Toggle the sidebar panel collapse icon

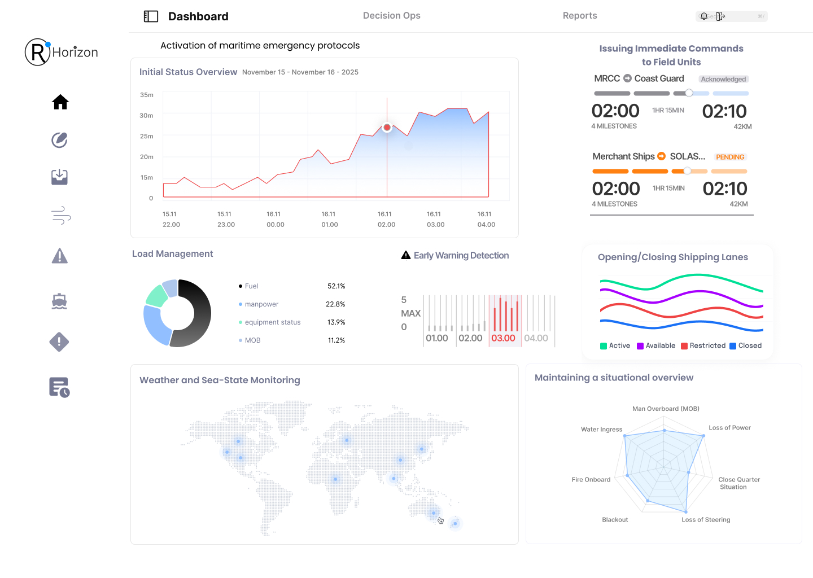click(151, 16)
